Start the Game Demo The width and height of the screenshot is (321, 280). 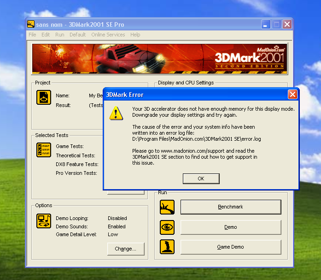[x=231, y=247]
